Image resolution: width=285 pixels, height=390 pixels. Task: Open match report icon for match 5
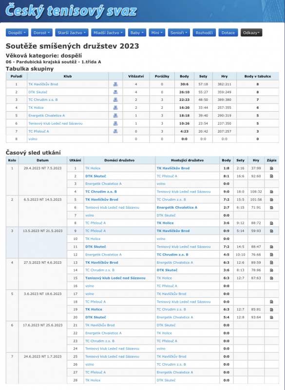[x=271, y=199]
